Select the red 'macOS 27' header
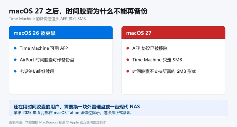This screenshot has height=127, width=237. (173, 32)
